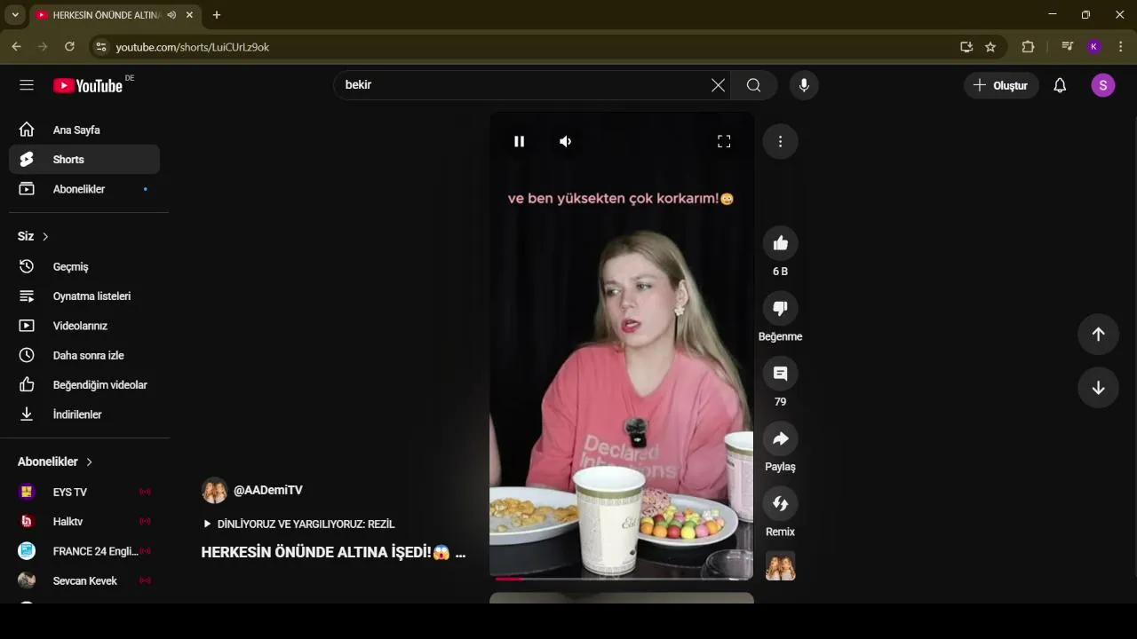
Task: Mute the tab via speaker icon
Action: click(171, 15)
